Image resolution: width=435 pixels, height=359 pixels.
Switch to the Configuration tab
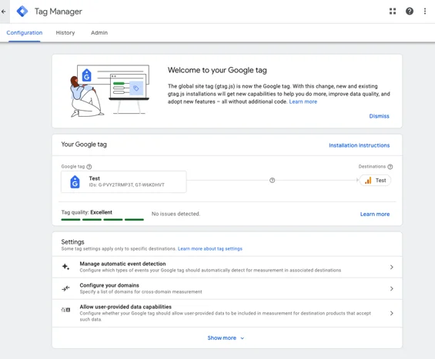coord(25,33)
